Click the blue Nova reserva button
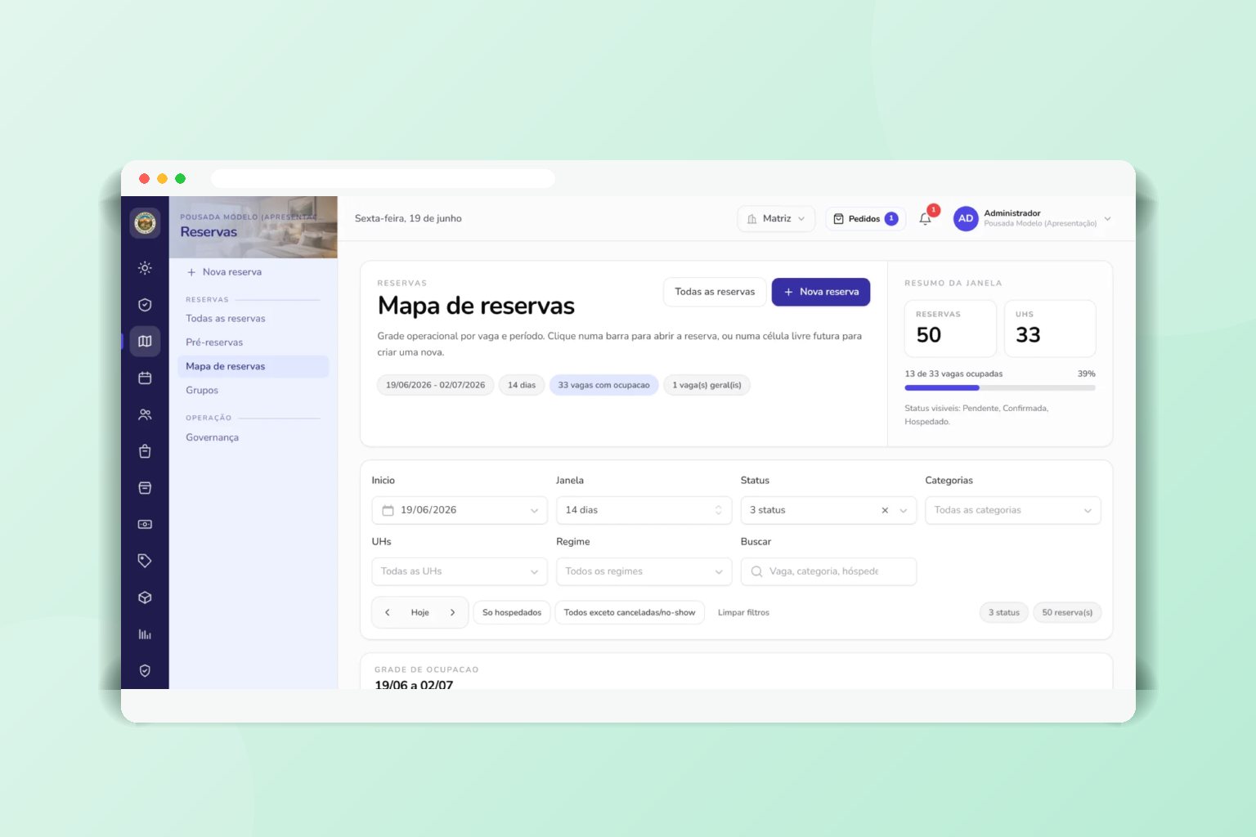The height and width of the screenshot is (837, 1256). coord(821,292)
